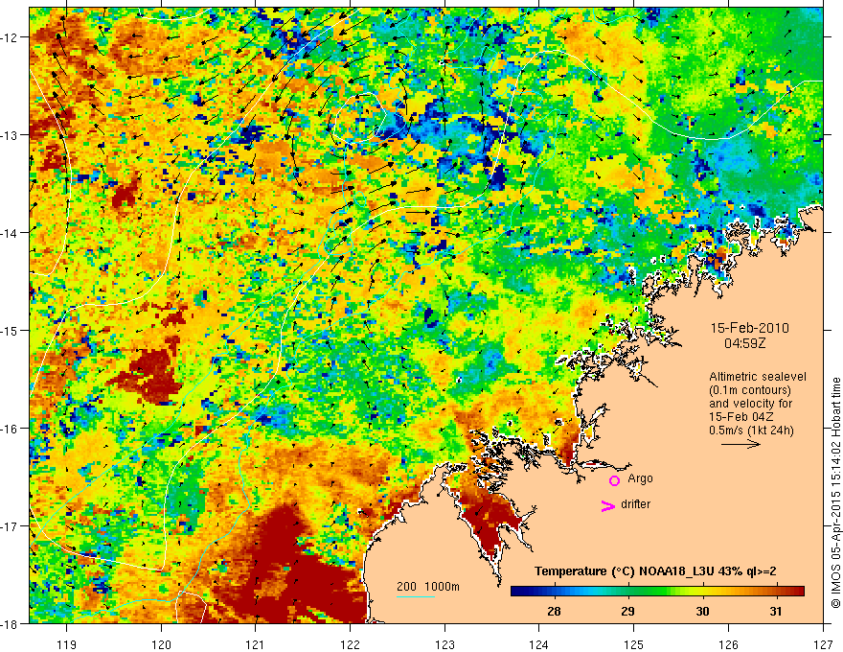Click the color bar value 28
843x652 pixels.
coord(554,611)
